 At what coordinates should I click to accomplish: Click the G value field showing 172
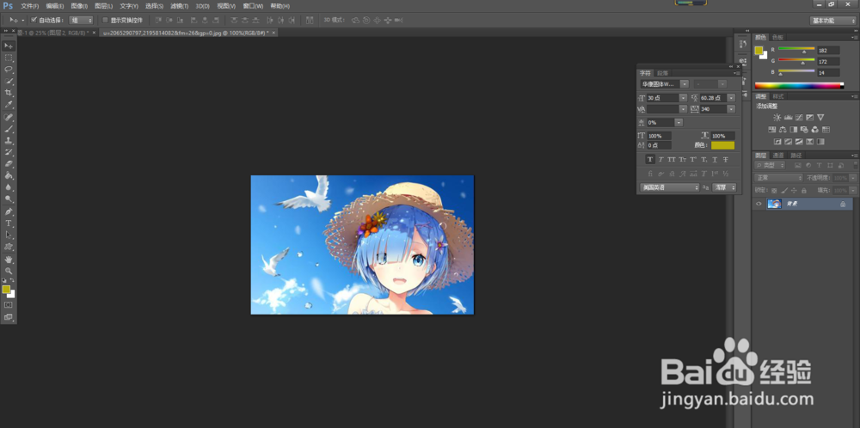click(828, 61)
